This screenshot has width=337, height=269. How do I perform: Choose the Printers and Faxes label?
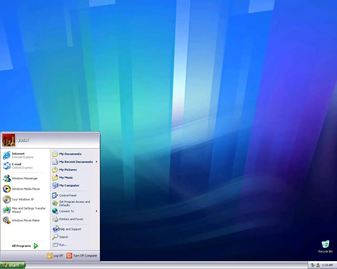coord(71,219)
